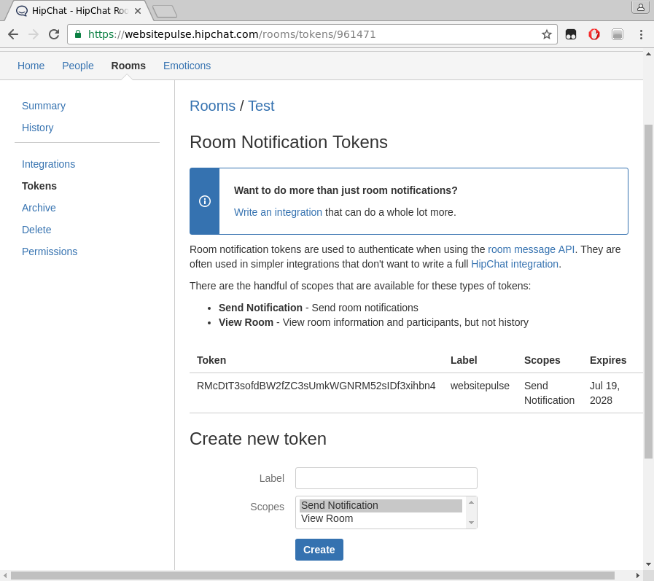Click the Scopes list up arrow
The image size is (654, 581).
pyautogui.click(x=471, y=502)
